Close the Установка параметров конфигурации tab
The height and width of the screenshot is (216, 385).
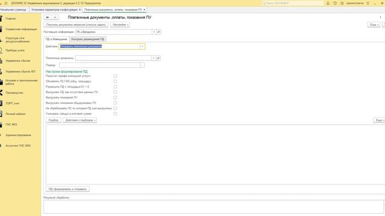pyautogui.click(x=80, y=10)
